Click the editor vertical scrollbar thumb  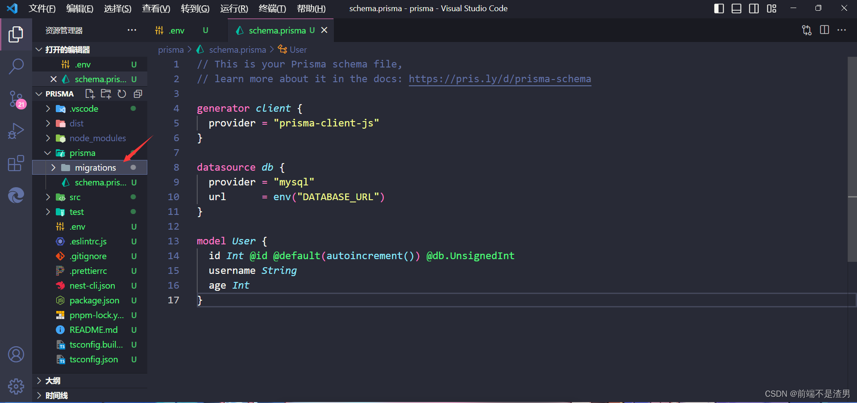pyautogui.click(x=852, y=159)
